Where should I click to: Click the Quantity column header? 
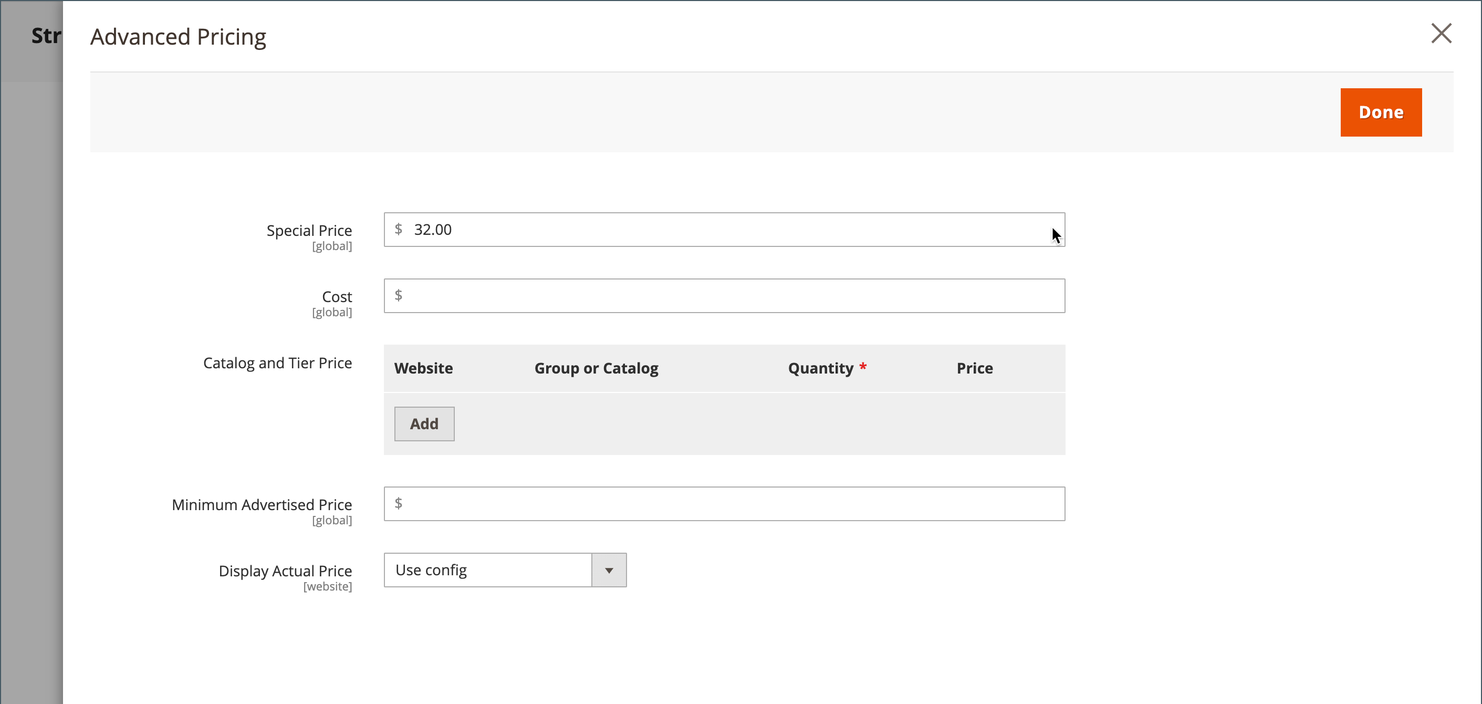[820, 368]
